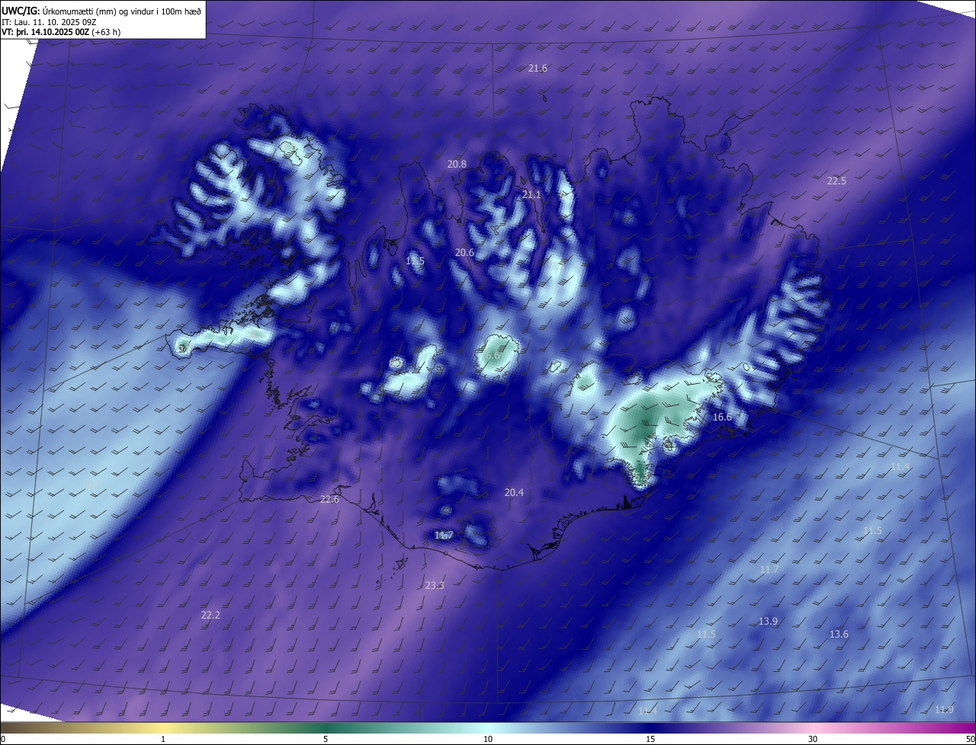This screenshot has width=976, height=745.
Task: Select the '50' tick on the colour scale
Action: pyautogui.click(x=970, y=739)
